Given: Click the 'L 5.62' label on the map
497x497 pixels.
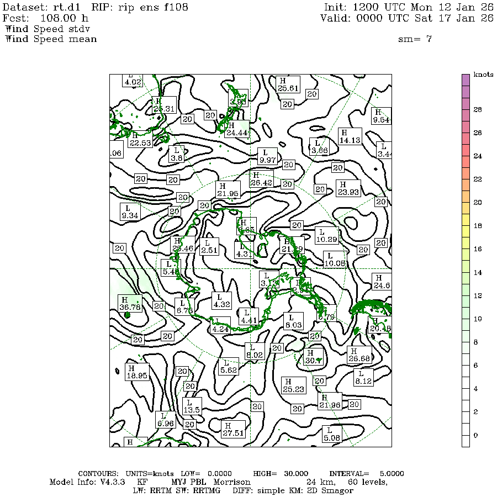Looking at the screenshot, I should (x=229, y=367).
